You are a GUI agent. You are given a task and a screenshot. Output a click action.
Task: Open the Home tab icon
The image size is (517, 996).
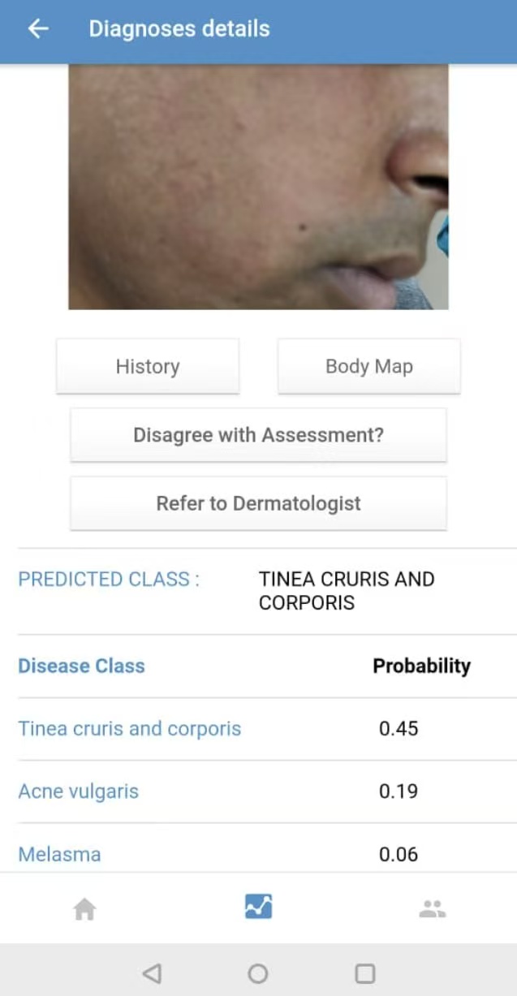click(84, 908)
